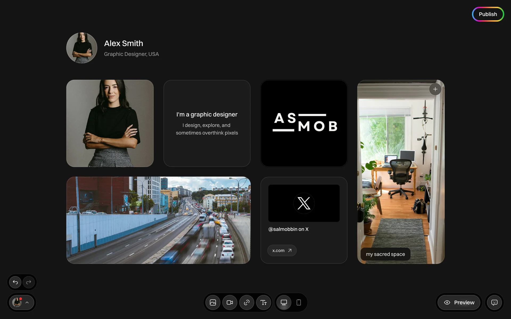
Task: Open Preview mode
Action: click(459, 303)
